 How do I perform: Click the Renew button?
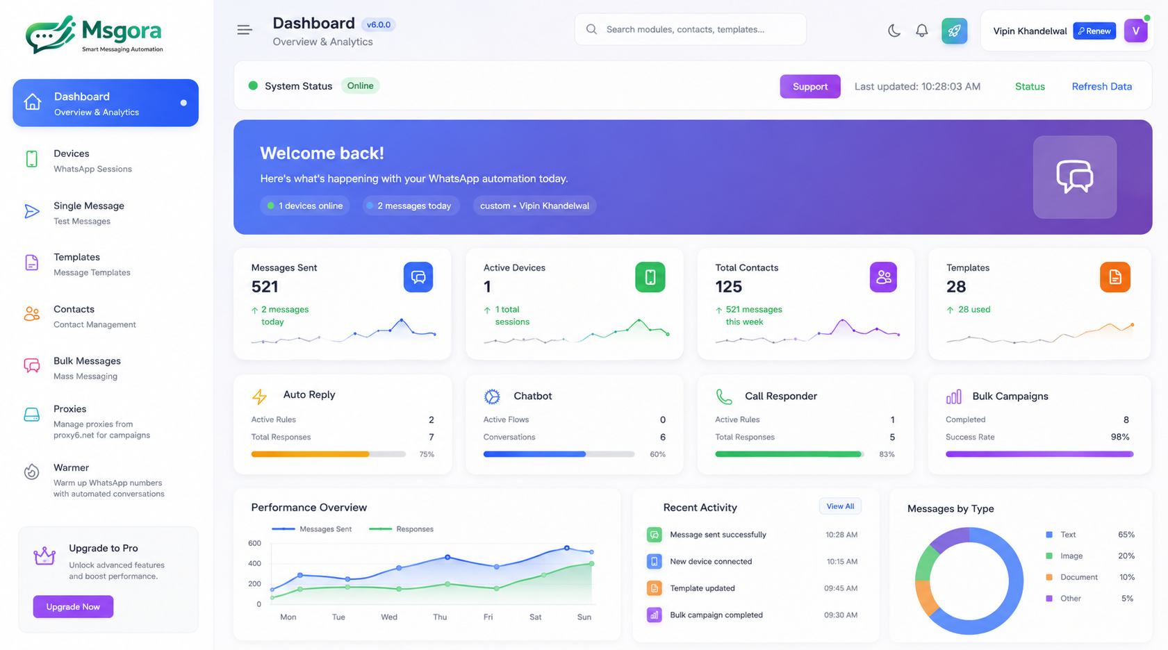coord(1094,31)
